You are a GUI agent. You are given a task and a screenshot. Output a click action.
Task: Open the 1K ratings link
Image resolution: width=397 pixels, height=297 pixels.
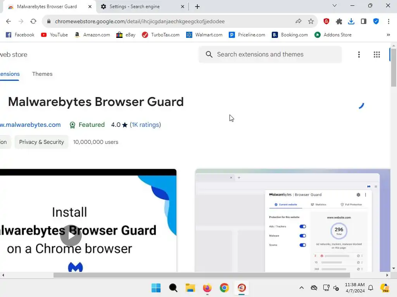(x=145, y=125)
